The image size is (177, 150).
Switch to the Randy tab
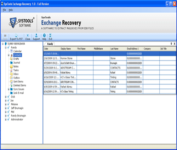[50, 44]
